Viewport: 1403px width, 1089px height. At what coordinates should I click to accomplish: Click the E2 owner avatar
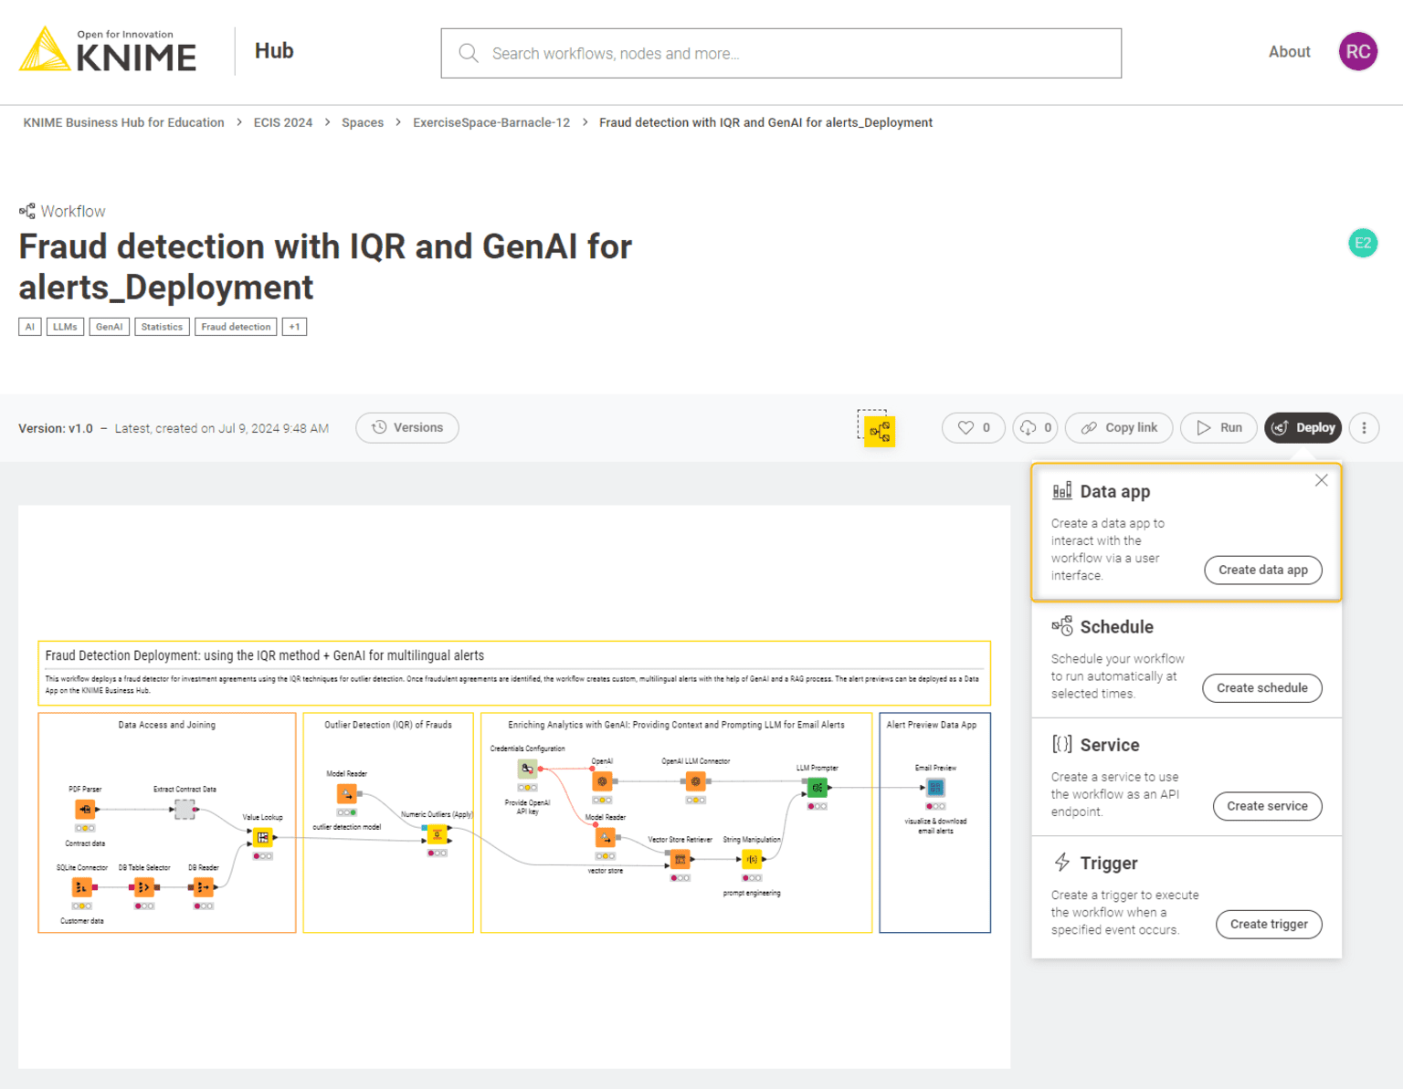(1363, 243)
